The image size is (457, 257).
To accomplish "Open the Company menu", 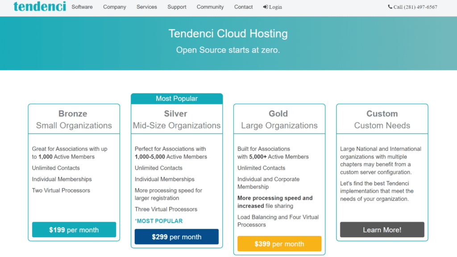I will 115,7.
